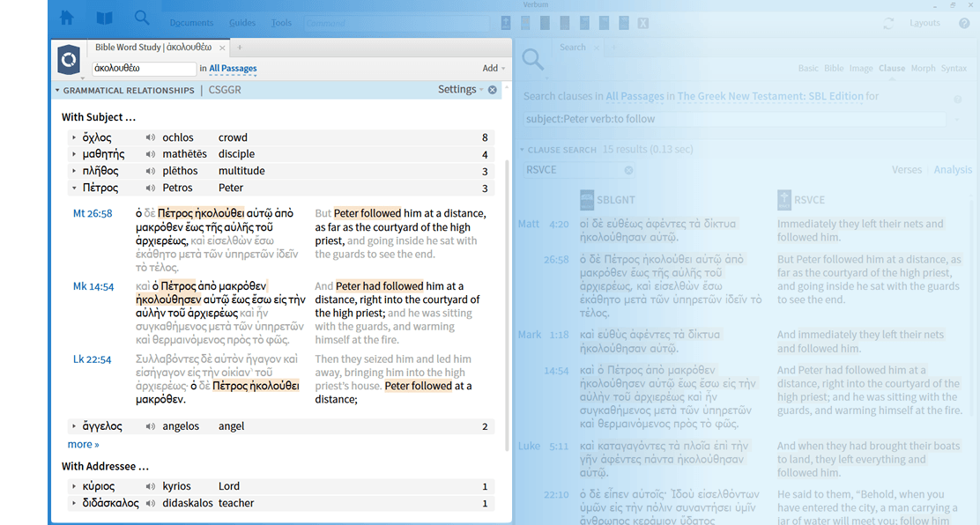This screenshot has height=525, width=980.
Task: Switch to Syntax search type
Action: tap(954, 69)
